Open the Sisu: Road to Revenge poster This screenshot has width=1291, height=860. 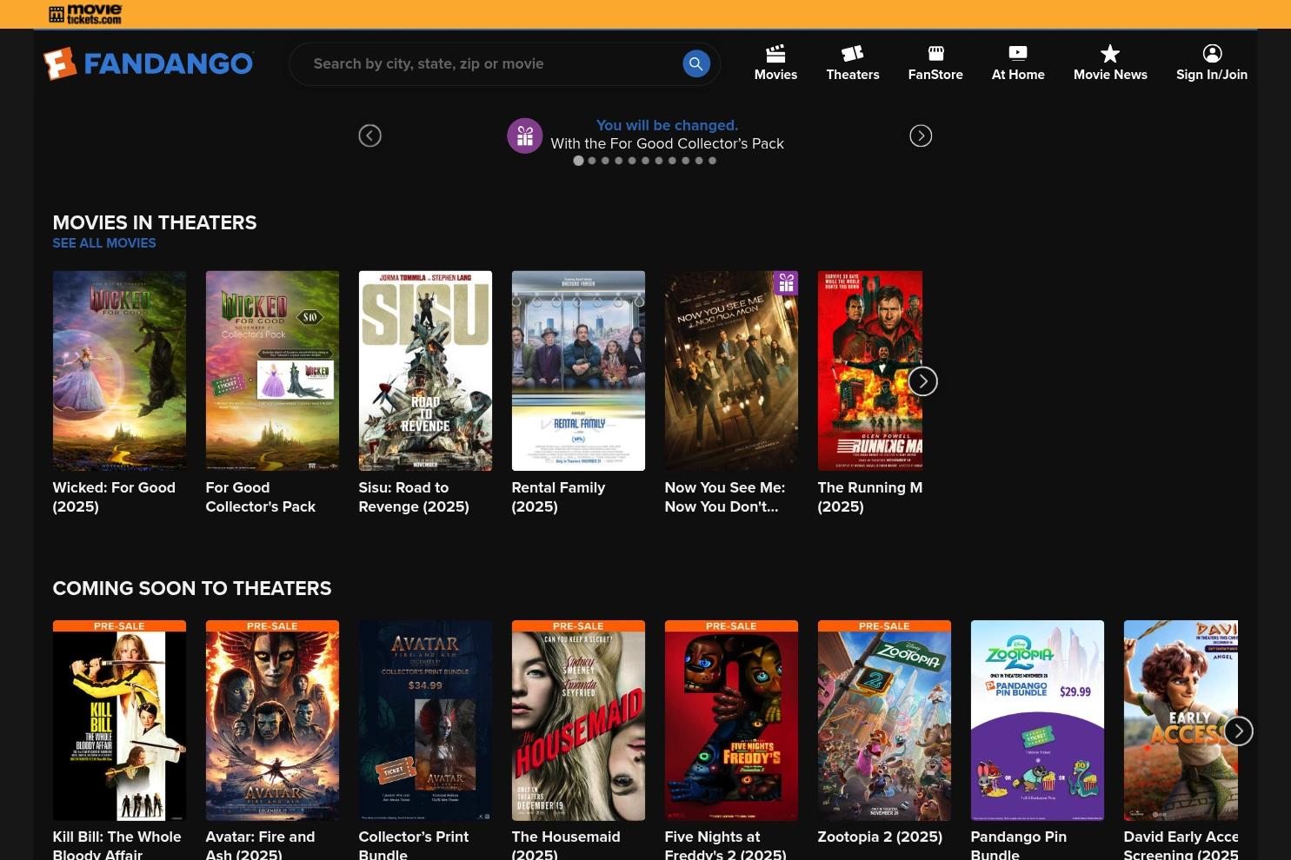[425, 371]
